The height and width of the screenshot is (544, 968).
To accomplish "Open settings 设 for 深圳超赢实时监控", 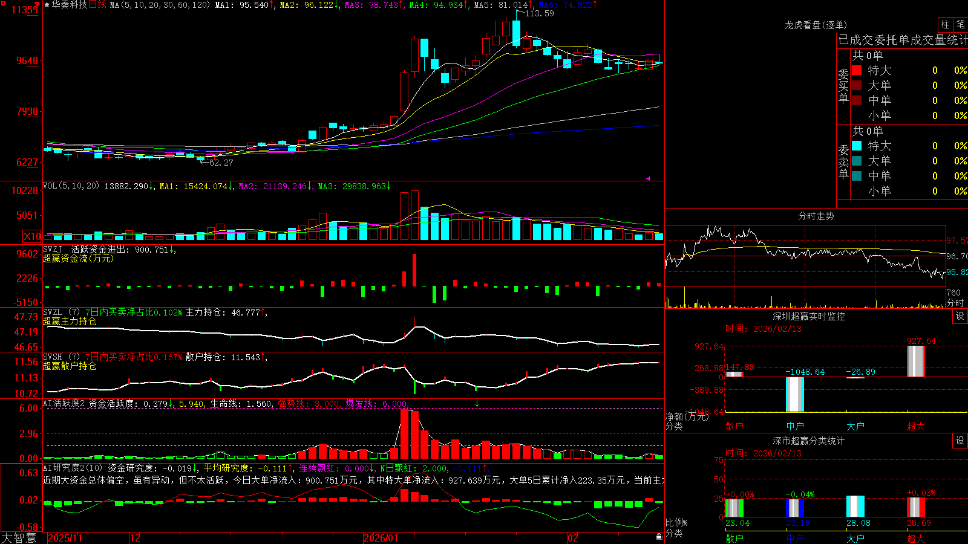I will pos(960,316).
